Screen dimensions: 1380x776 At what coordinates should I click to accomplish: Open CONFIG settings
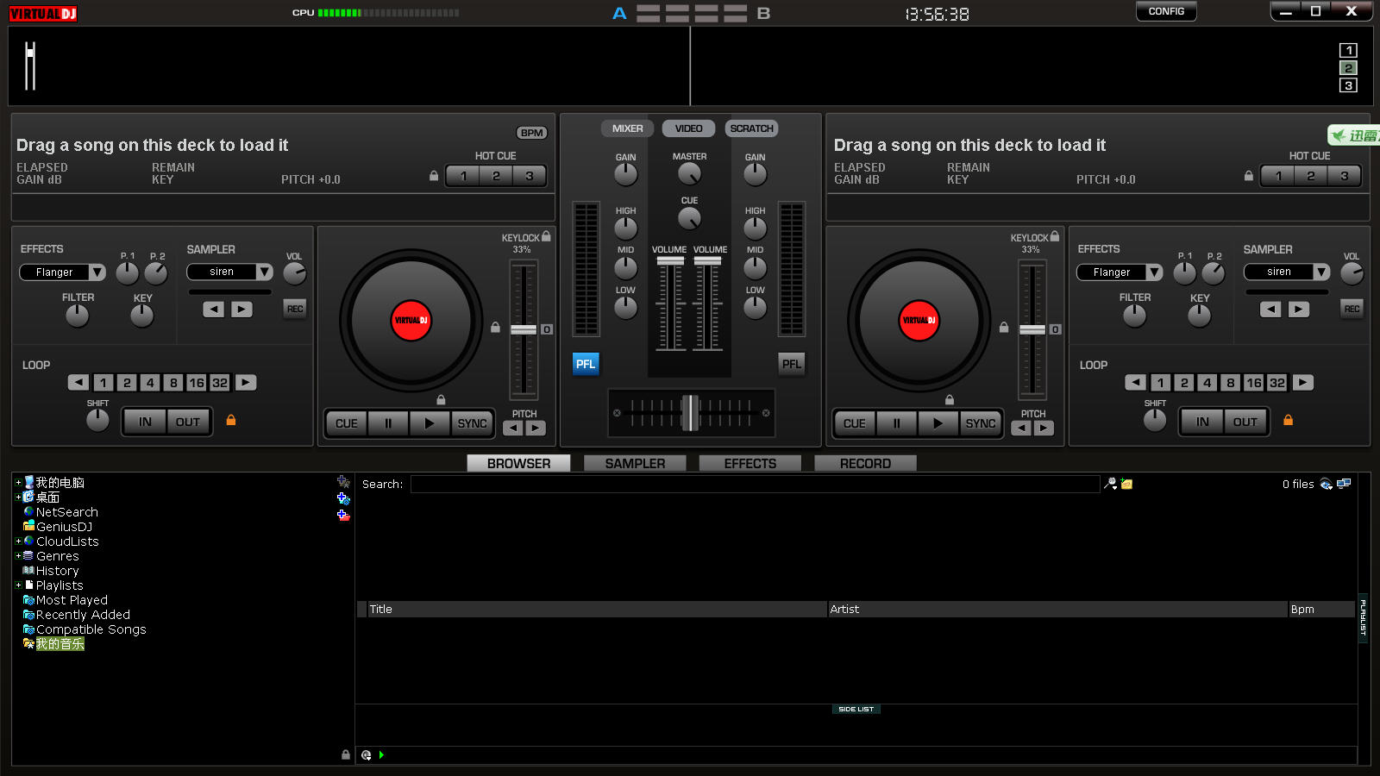(1166, 11)
